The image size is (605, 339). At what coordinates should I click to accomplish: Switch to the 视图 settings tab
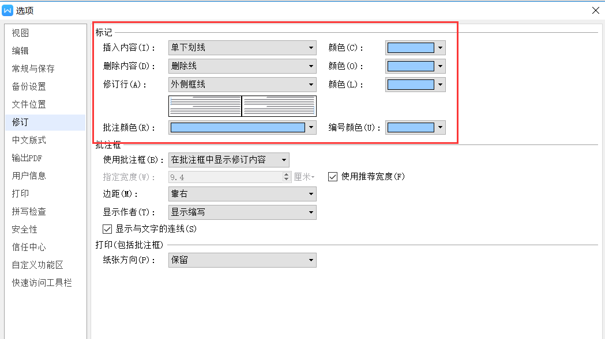tap(21, 33)
